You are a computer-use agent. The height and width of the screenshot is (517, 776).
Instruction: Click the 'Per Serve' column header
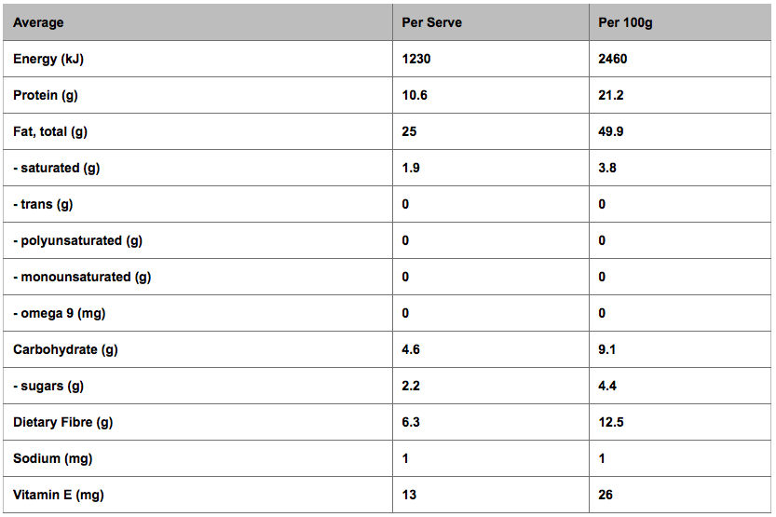(x=431, y=22)
